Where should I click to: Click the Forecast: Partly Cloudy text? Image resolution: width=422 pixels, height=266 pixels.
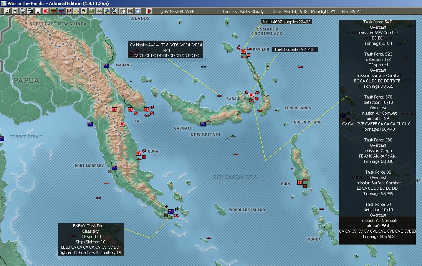(x=243, y=11)
